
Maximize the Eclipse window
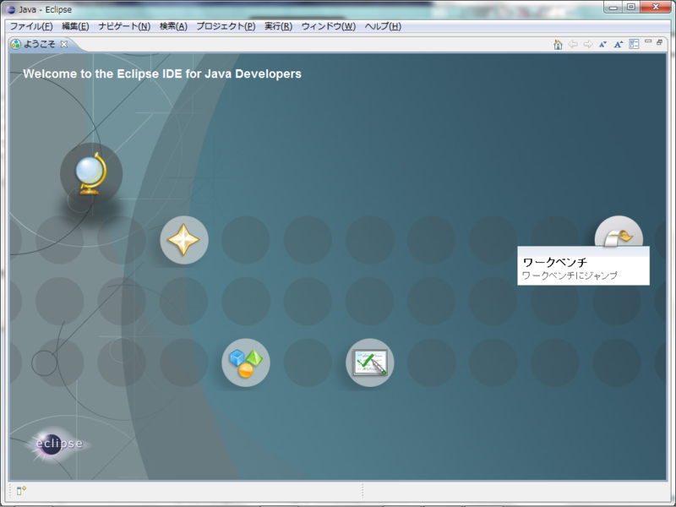click(x=630, y=7)
